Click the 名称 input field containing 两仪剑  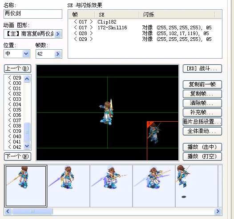33,14
